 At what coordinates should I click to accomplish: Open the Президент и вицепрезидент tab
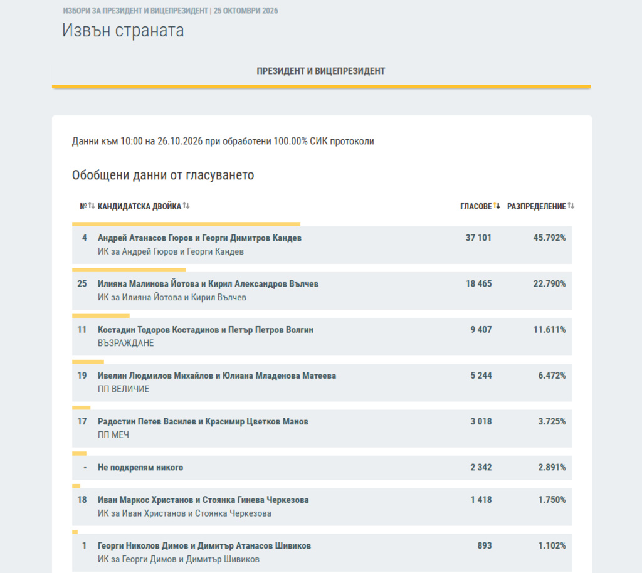321,71
